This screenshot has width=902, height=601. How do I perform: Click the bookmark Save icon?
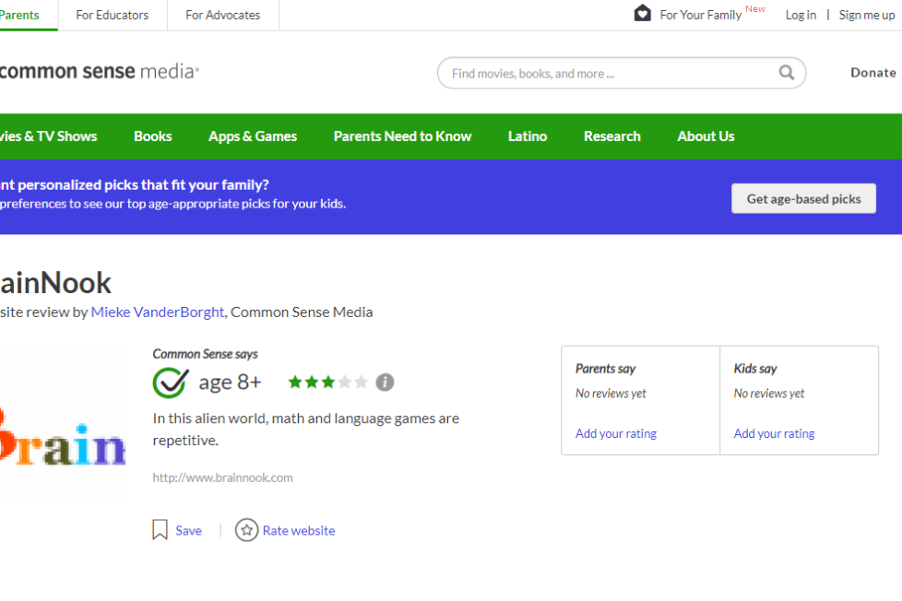(160, 530)
